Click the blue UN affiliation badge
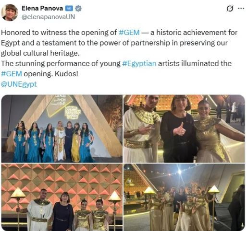The width and height of the screenshot is (247, 231). (x=69, y=9)
